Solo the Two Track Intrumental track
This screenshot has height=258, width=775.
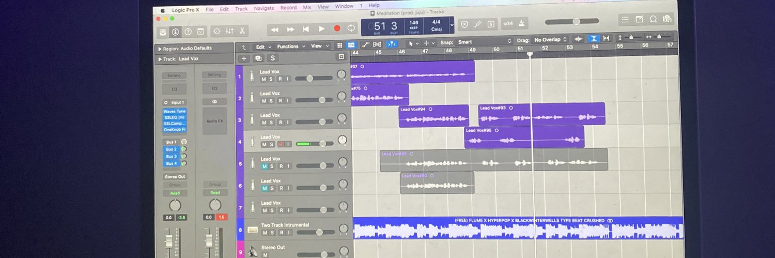[272, 233]
